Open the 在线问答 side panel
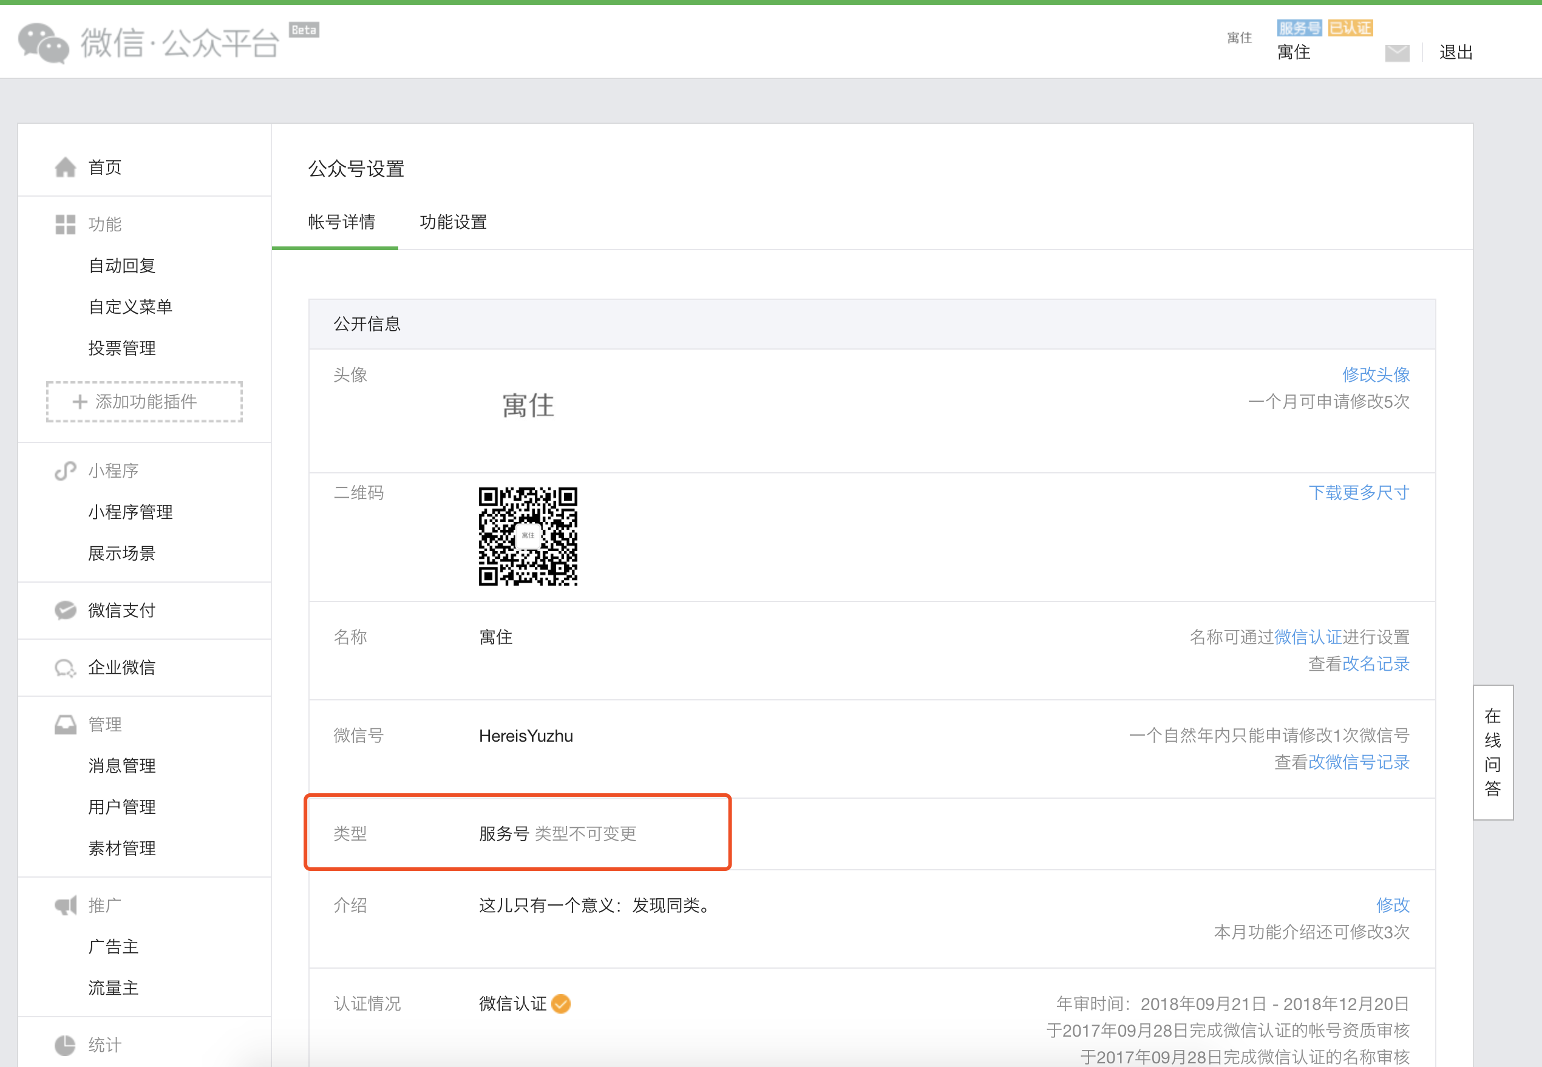Viewport: 1542px width, 1067px height. (x=1492, y=752)
